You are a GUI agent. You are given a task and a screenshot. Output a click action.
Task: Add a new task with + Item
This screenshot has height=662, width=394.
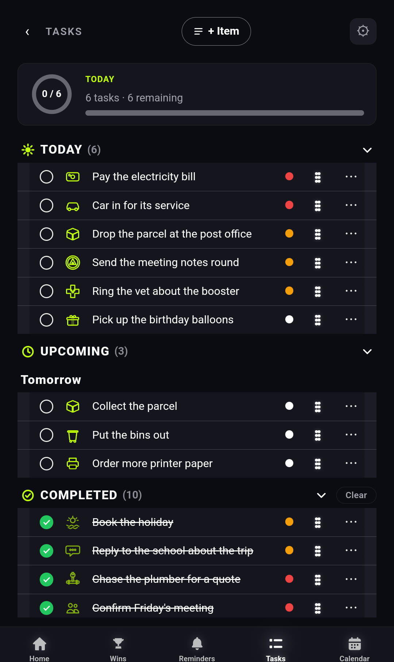click(x=216, y=31)
